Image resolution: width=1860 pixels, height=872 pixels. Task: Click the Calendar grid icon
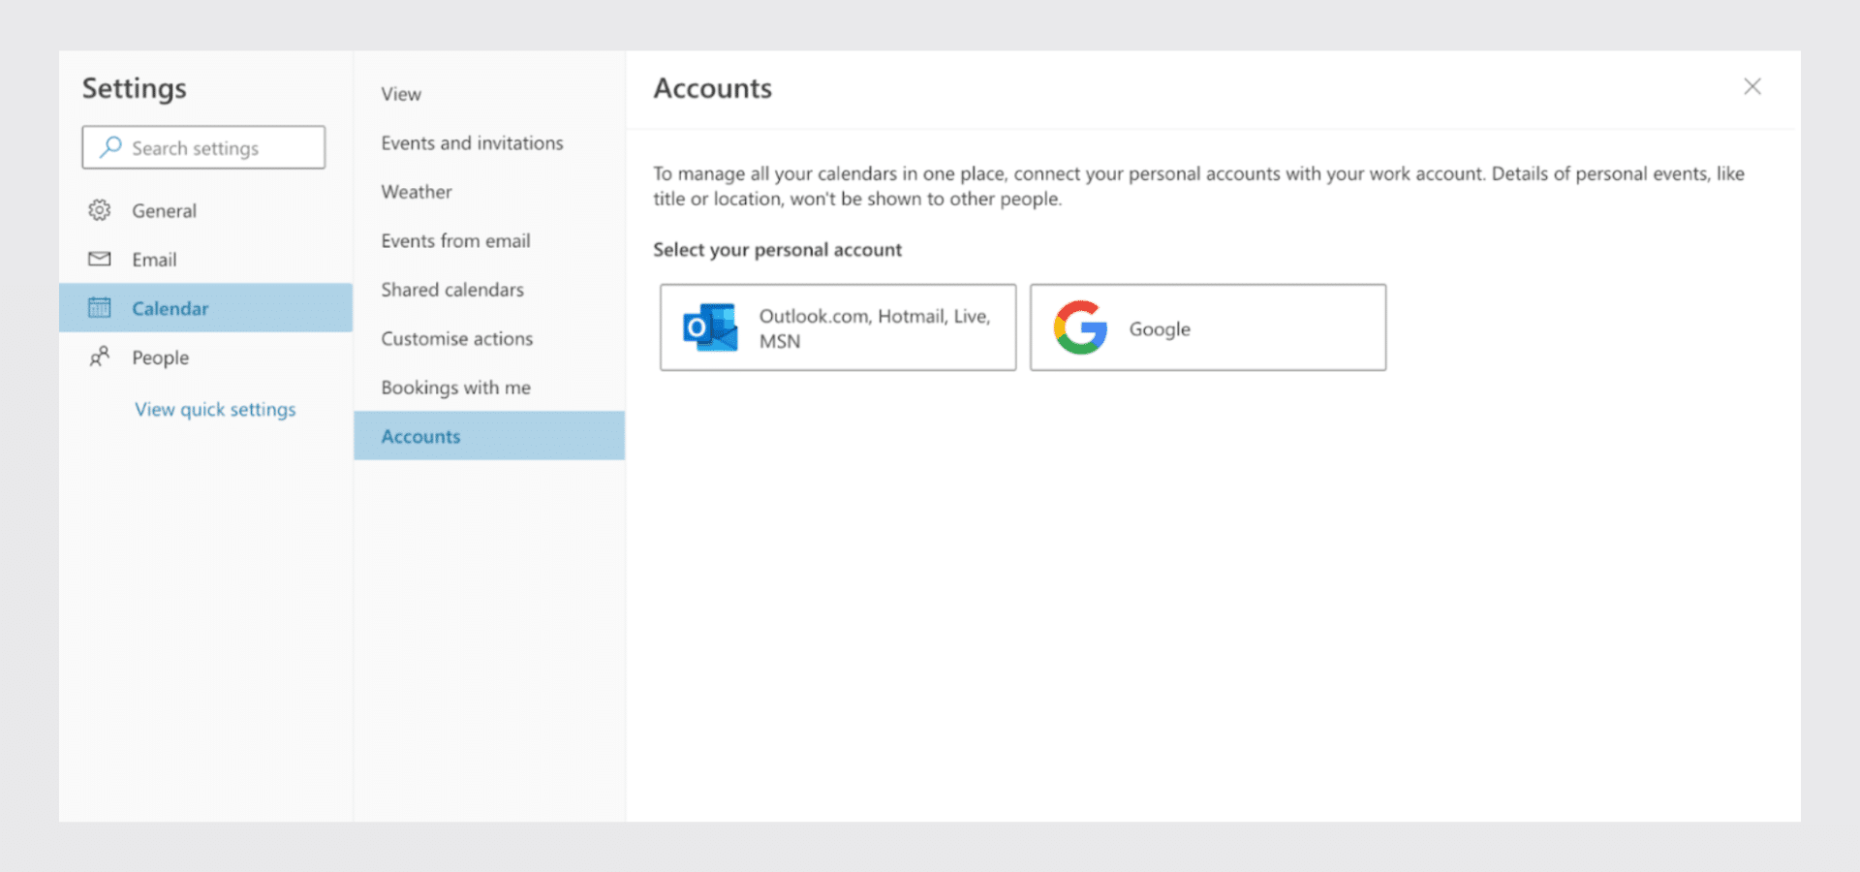[x=100, y=308]
